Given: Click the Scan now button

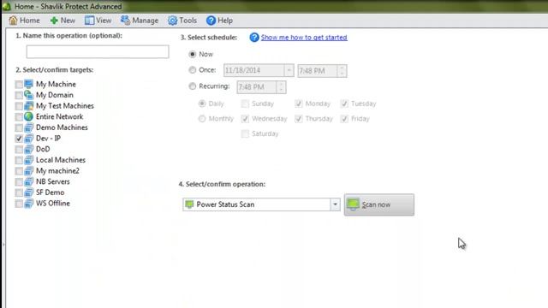Looking at the screenshot, I should [x=379, y=204].
